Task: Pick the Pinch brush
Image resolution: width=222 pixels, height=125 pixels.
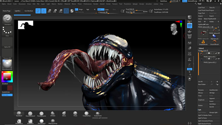Action: pyautogui.click(x=75, y=114)
